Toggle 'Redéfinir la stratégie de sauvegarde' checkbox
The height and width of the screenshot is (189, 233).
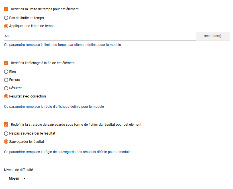(x=6, y=125)
